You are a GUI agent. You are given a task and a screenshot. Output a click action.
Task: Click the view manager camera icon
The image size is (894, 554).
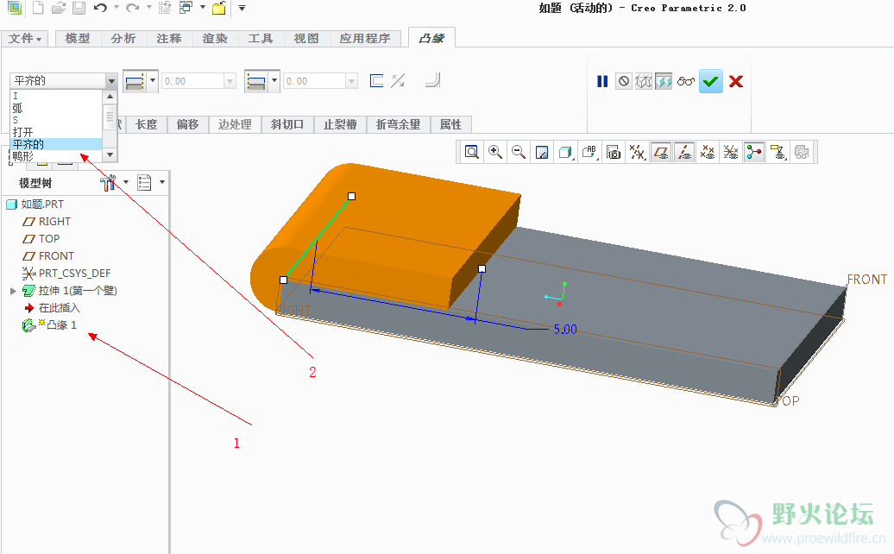[614, 152]
